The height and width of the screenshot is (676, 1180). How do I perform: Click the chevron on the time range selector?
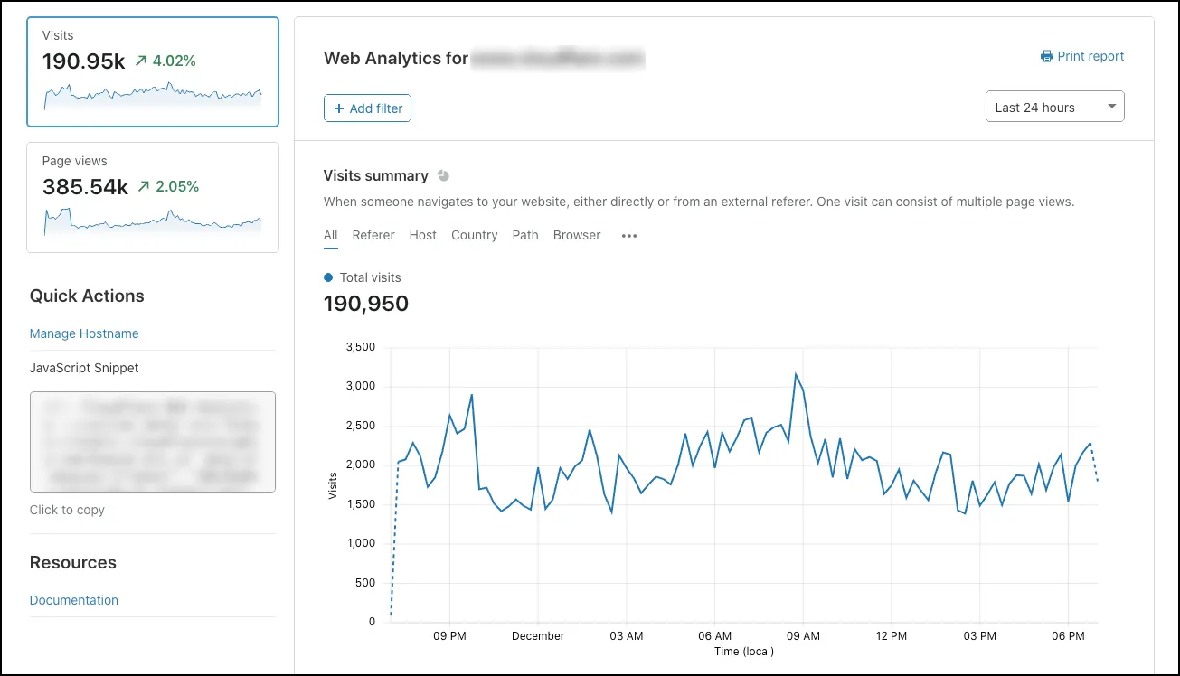point(1111,106)
